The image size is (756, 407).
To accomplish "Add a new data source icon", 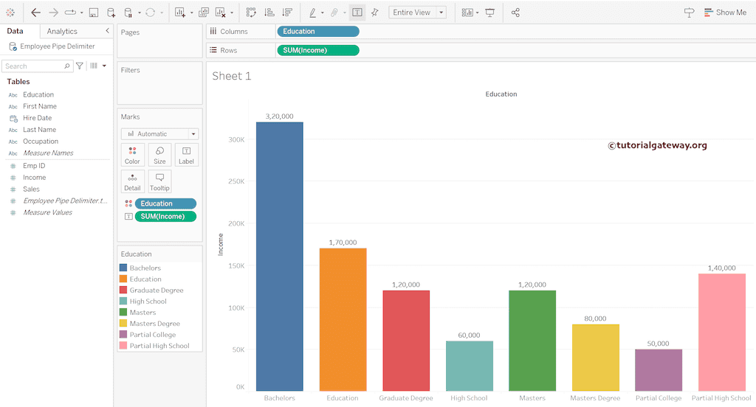I will click(111, 13).
